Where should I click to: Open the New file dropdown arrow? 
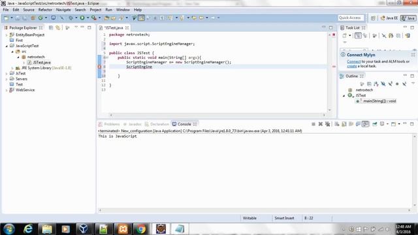(x=12, y=18)
